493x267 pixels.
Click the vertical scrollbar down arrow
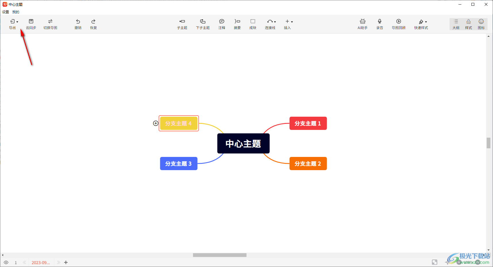click(488, 250)
